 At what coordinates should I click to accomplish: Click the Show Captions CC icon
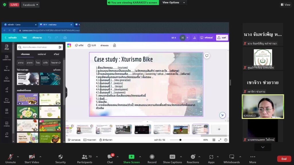[172, 157]
